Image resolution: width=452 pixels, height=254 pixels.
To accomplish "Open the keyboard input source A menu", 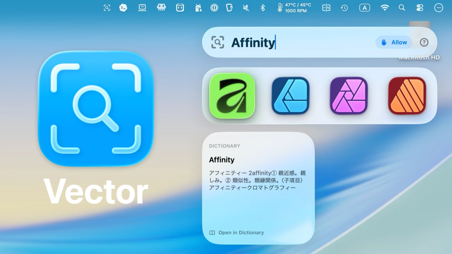I will pyautogui.click(x=365, y=8).
